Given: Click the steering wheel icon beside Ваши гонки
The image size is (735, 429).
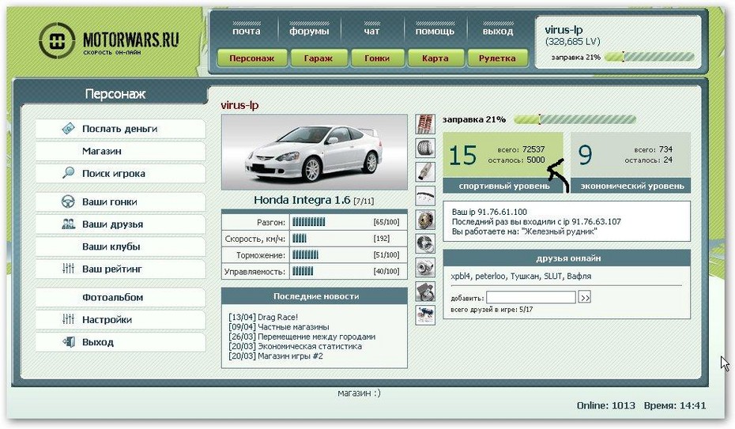Looking at the screenshot, I should (69, 201).
